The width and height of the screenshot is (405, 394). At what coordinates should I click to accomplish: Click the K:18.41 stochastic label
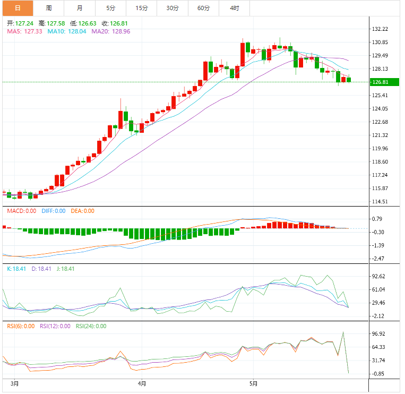coord(17,269)
